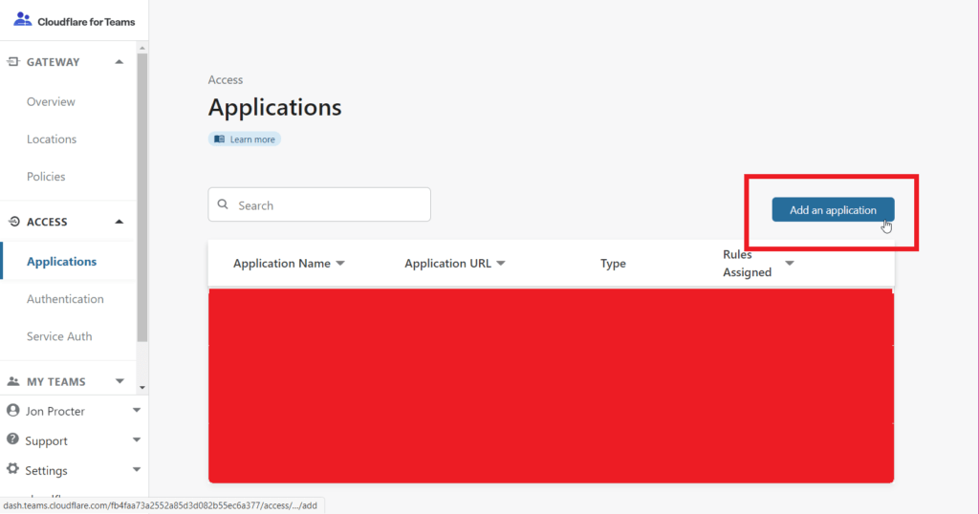This screenshot has height=514, width=979.
Task: Click the magnifier icon in Search box
Action: (223, 204)
